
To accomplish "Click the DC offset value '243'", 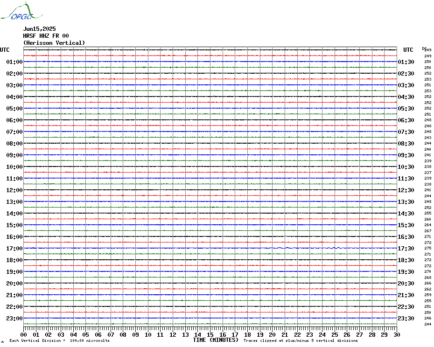I will point(427,138).
